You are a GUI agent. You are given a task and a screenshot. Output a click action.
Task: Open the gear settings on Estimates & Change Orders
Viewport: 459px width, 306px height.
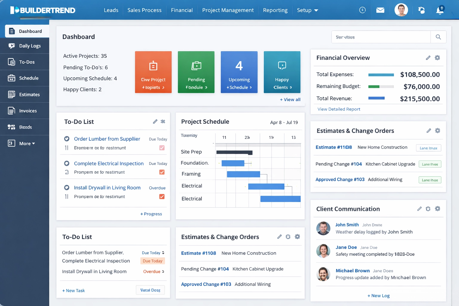pyautogui.click(x=437, y=131)
